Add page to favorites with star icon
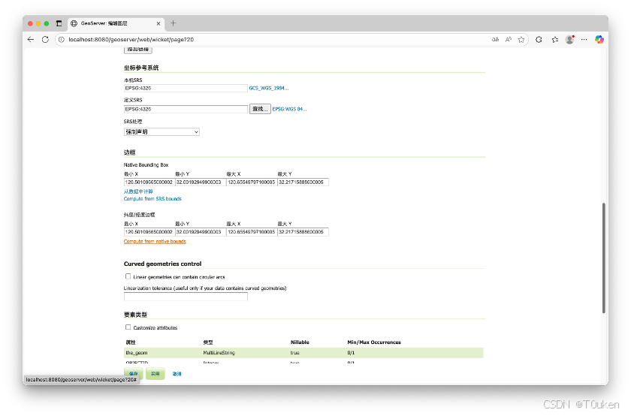 [x=521, y=40]
